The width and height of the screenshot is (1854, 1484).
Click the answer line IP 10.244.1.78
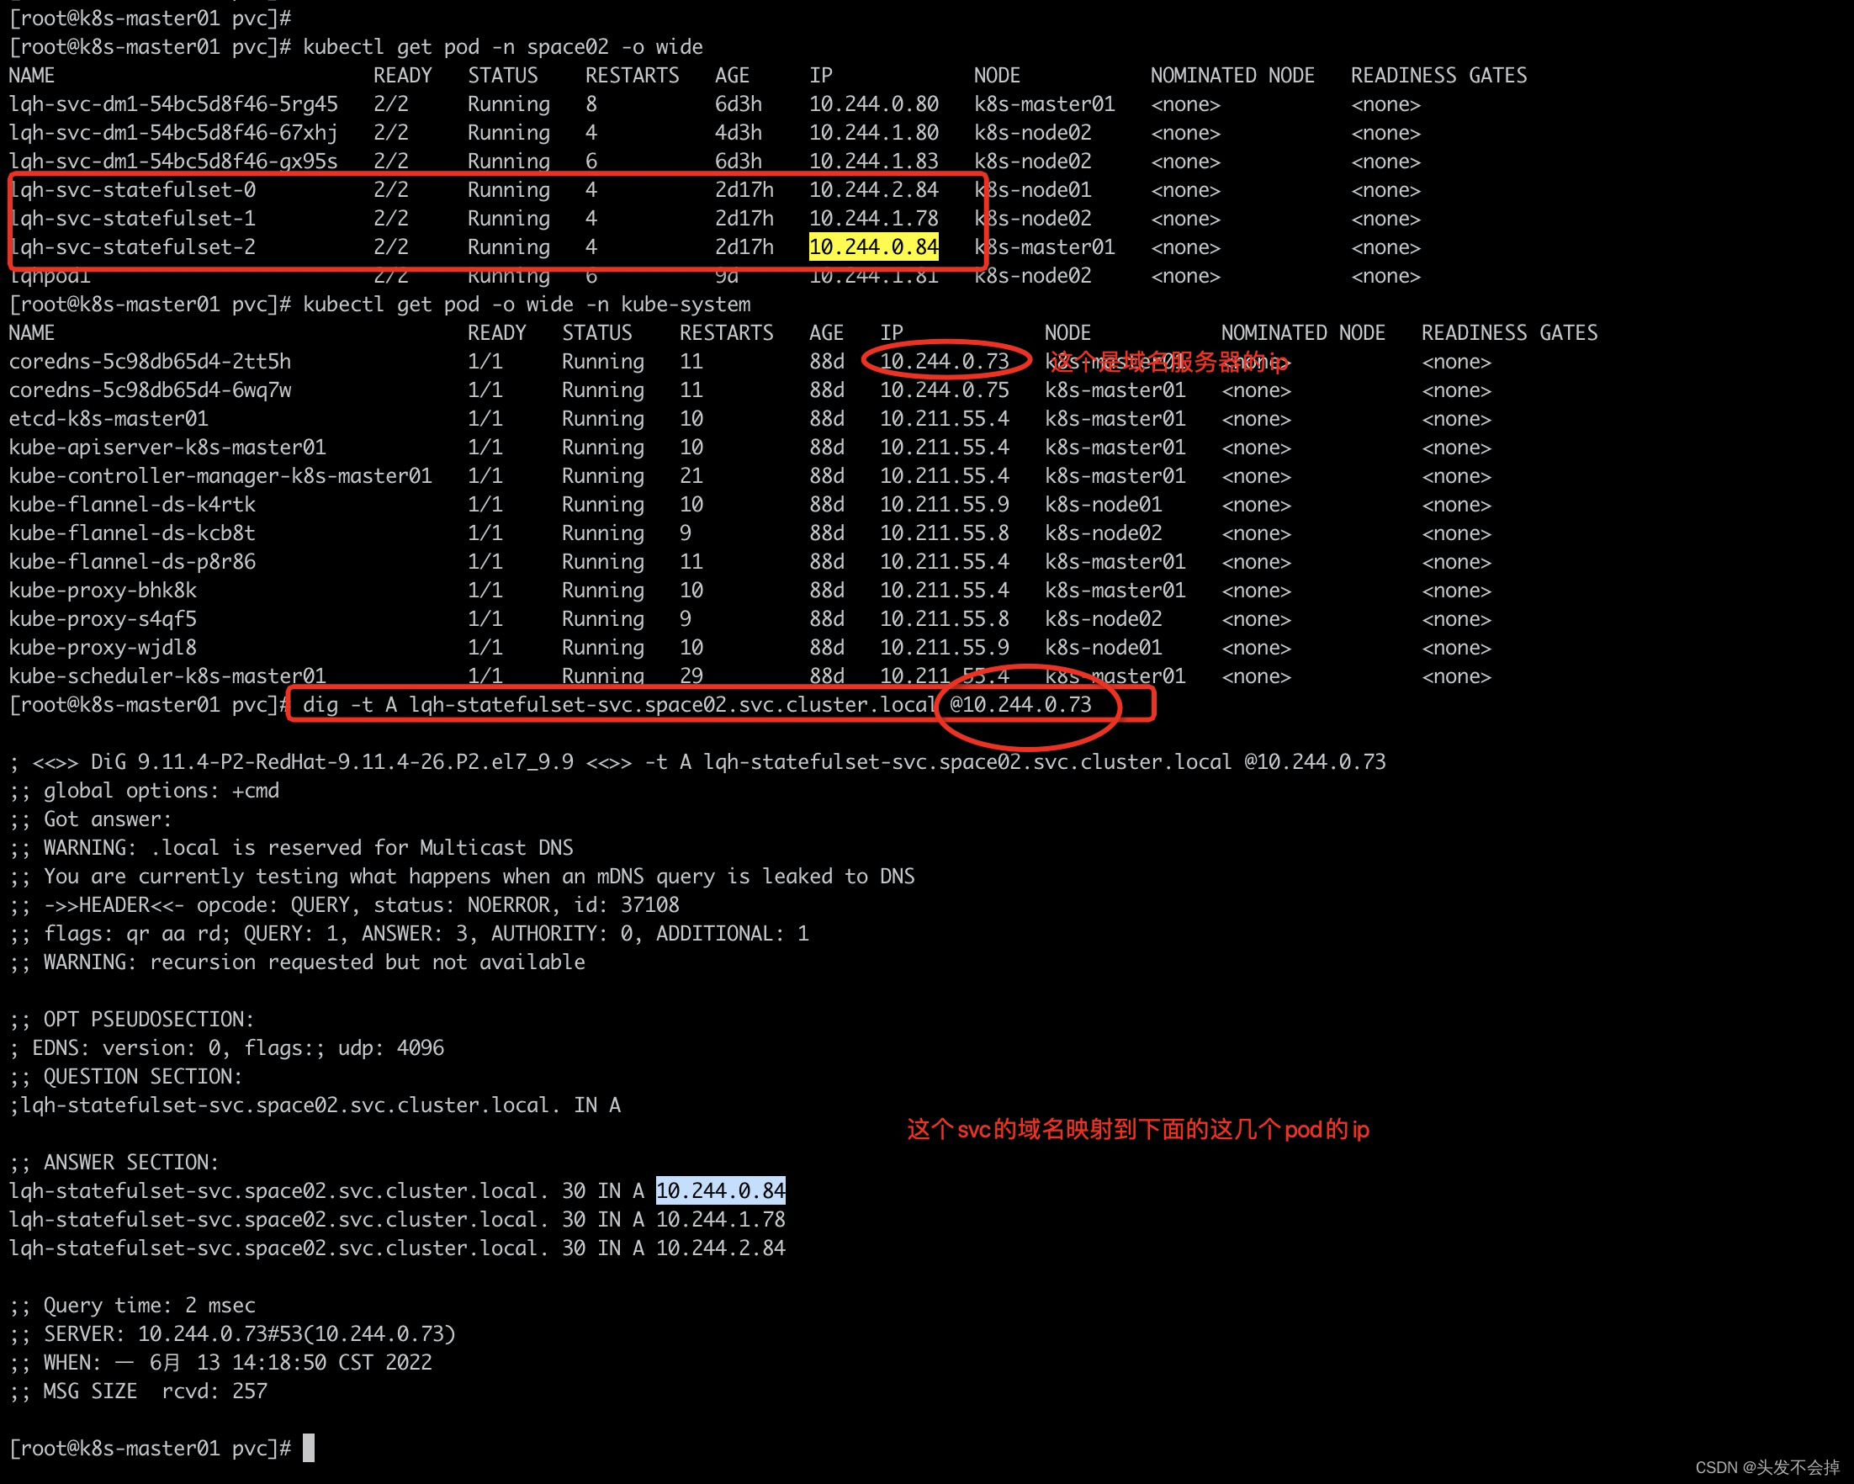coord(720,1219)
